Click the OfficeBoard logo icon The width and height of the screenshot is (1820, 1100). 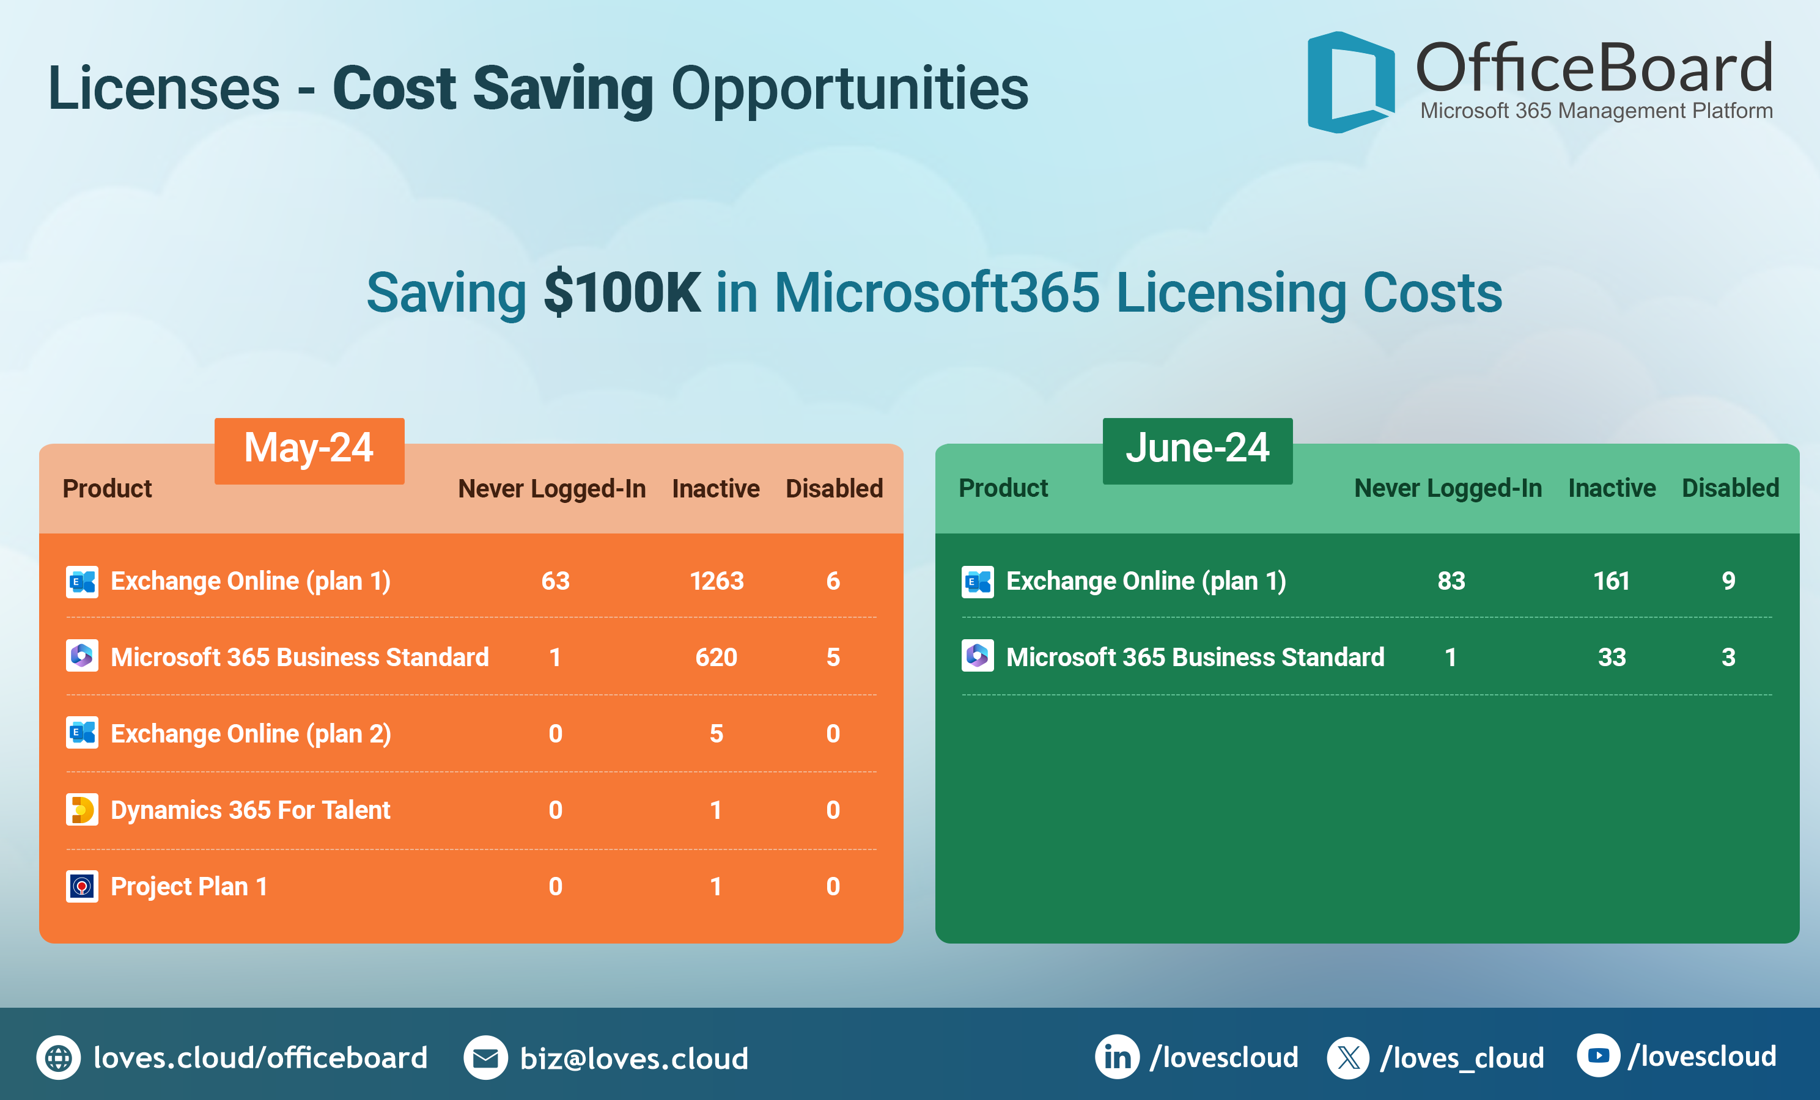(x=1351, y=82)
